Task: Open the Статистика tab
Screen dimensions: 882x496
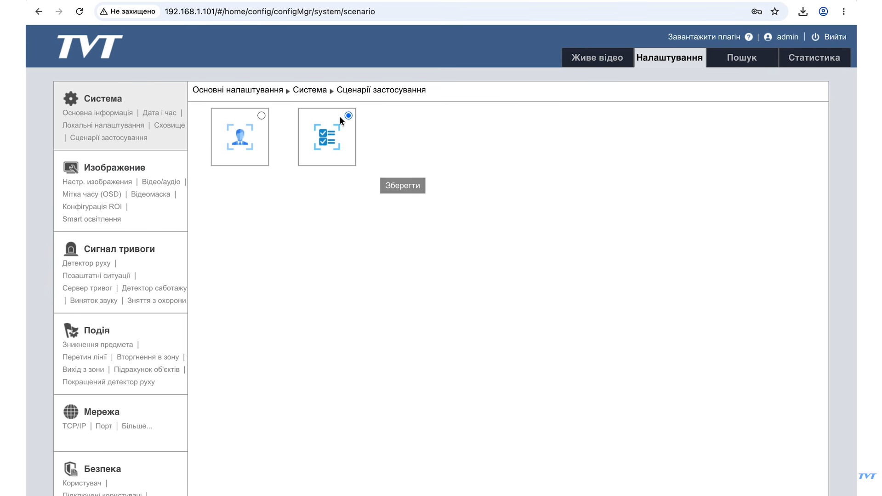Action: [814, 57]
